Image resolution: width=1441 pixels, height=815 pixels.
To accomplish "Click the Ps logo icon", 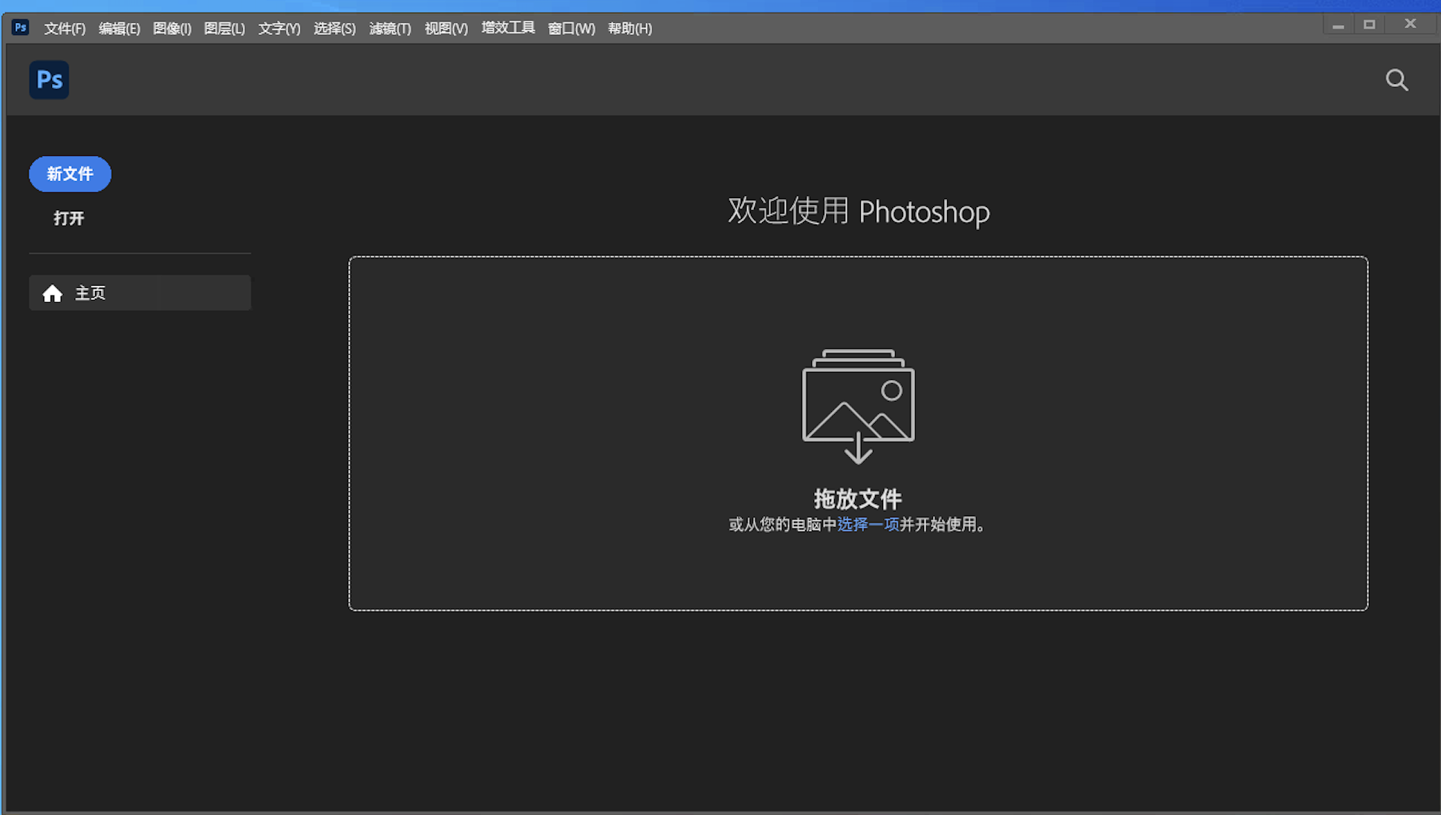I will point(48,79).
